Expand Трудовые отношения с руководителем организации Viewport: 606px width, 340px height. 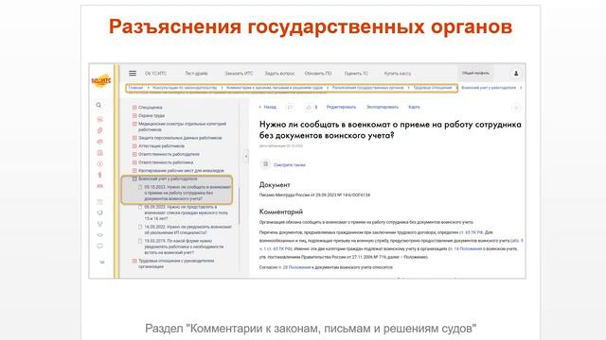pos(134,261)
